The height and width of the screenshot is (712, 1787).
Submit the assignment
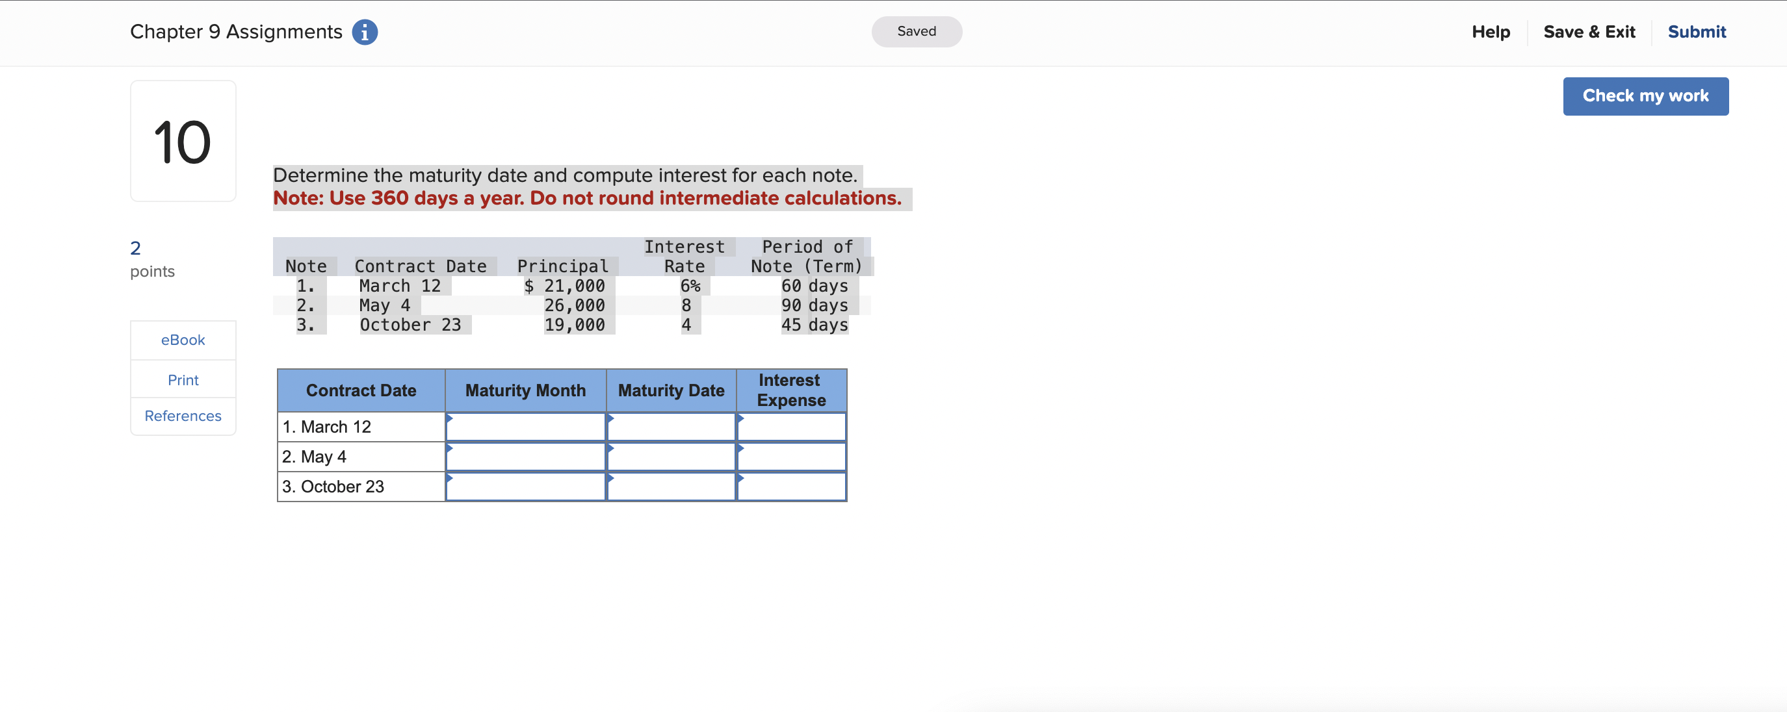1696,32
